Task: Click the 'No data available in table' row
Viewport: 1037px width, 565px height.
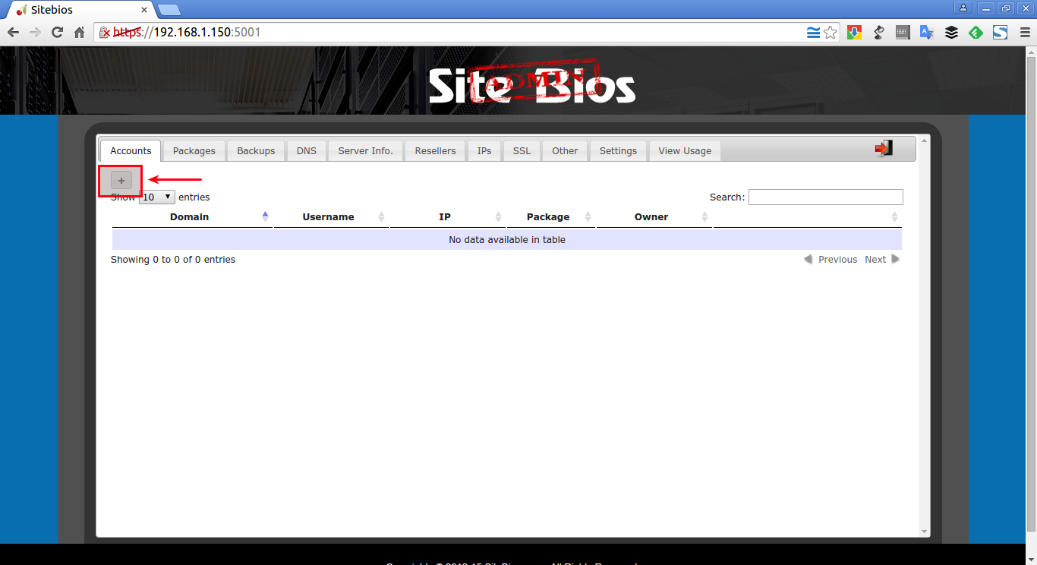Action: pyautogui.click(x=507, y=239)
